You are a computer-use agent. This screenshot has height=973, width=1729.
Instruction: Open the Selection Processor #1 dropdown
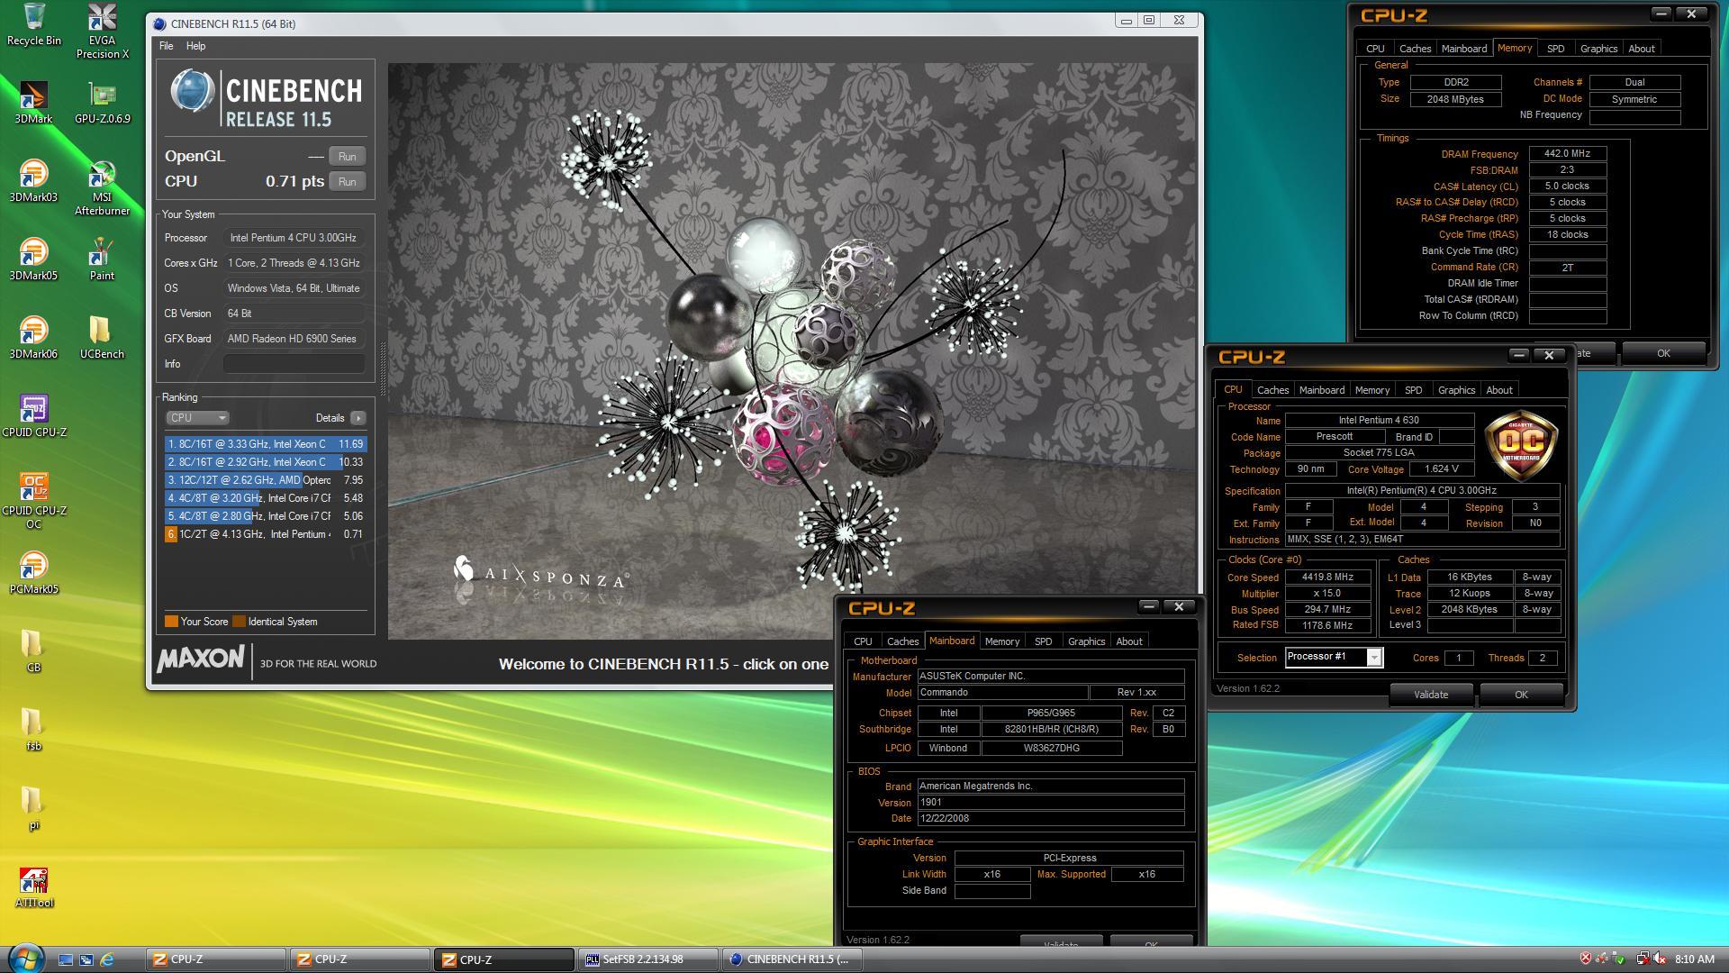[1333, 657]
